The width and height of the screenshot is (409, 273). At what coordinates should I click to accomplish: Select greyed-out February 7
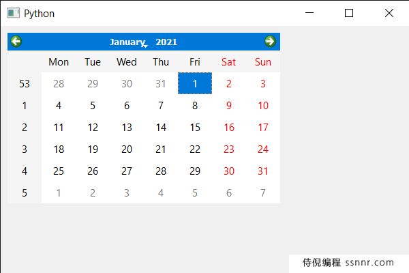[x=263, y=192]
